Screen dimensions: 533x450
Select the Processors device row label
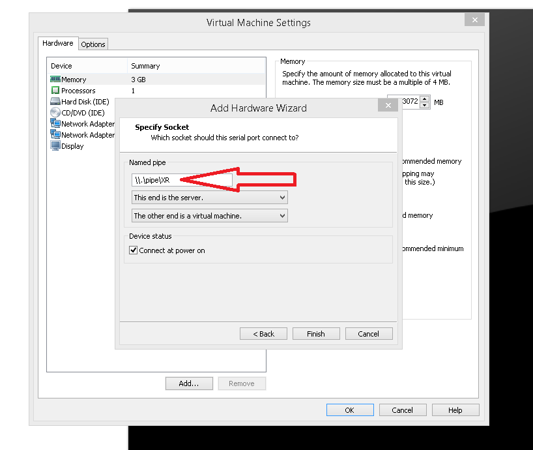click(x=78, y=91)
